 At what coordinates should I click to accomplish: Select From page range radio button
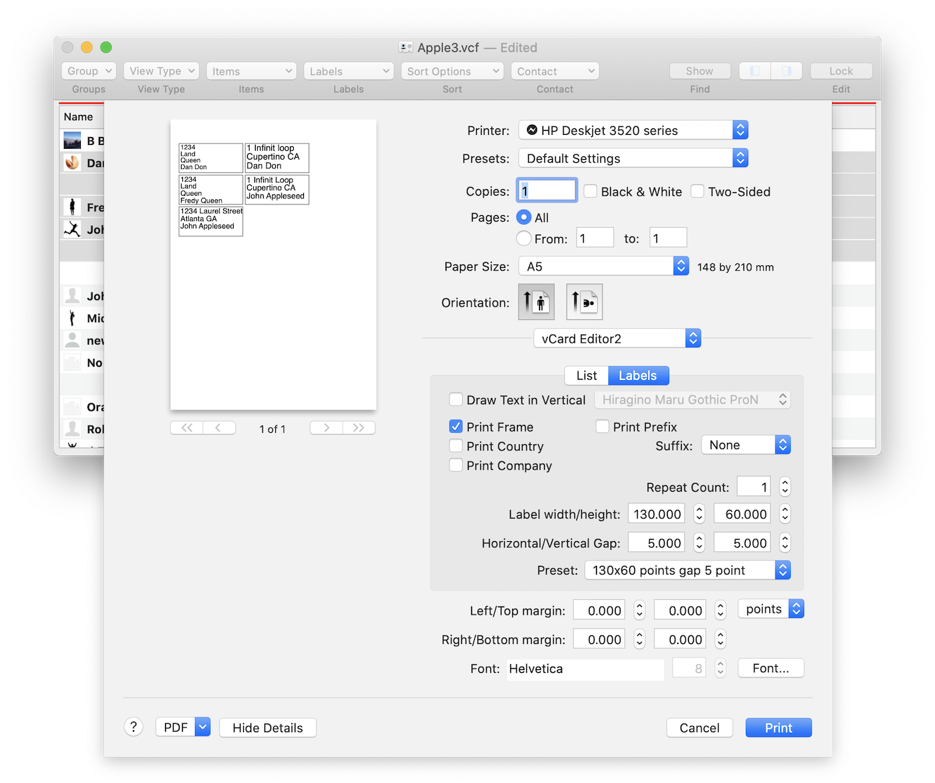point(524,238)
